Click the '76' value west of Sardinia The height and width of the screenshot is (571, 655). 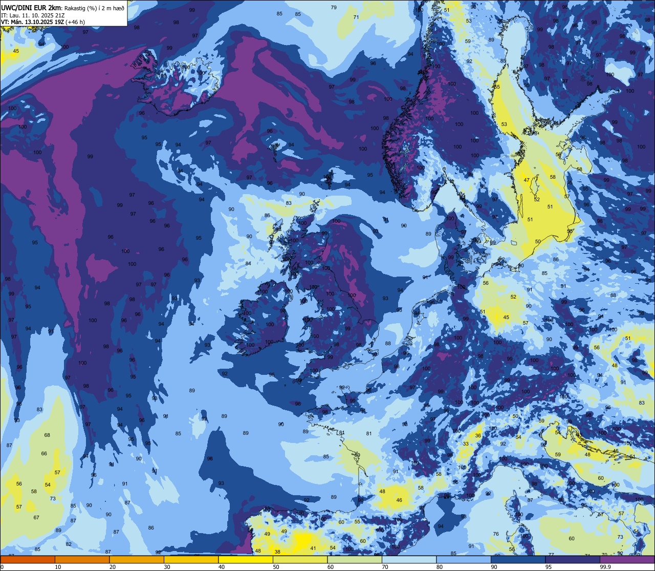point(496,534)
